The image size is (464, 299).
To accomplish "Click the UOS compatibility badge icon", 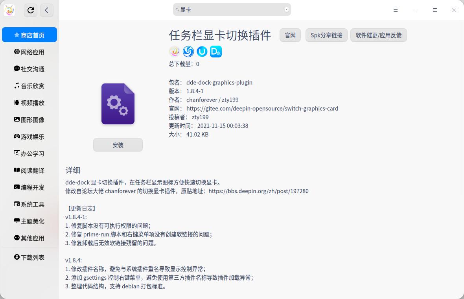I will click(x=202, y=51).
